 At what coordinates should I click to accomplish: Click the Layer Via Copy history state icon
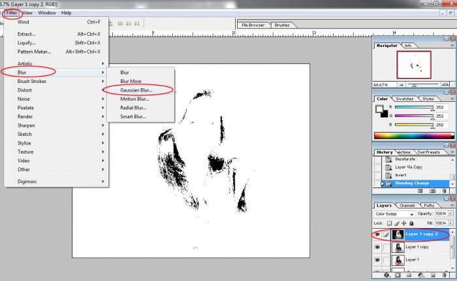[388, 167]
